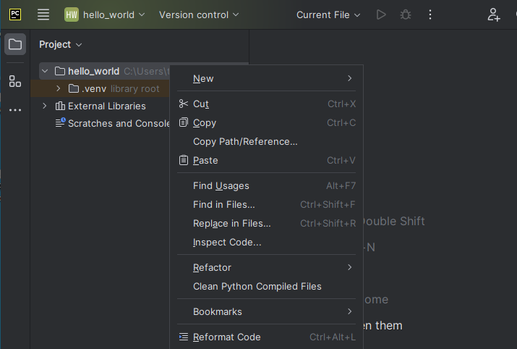Open the Version control dropdown
The height and width of the screenshot is (349, 517).
pyautogui.click(x=198, y=14)
